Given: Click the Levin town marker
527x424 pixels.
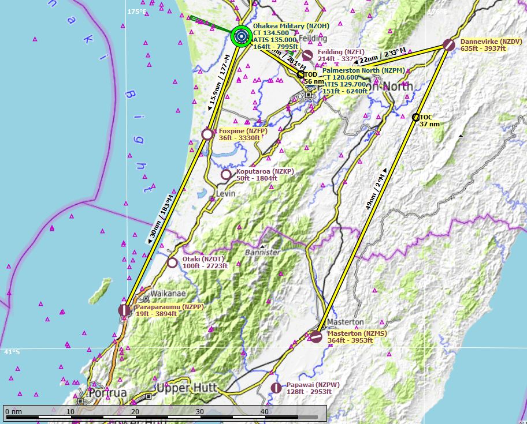Looking at the screenshot, I should coord(212,199).
